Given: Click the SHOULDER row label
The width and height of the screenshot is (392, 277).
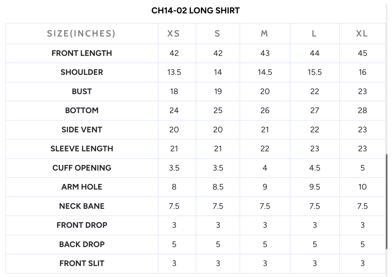Looking at the screenshot, I should [82, 72].
